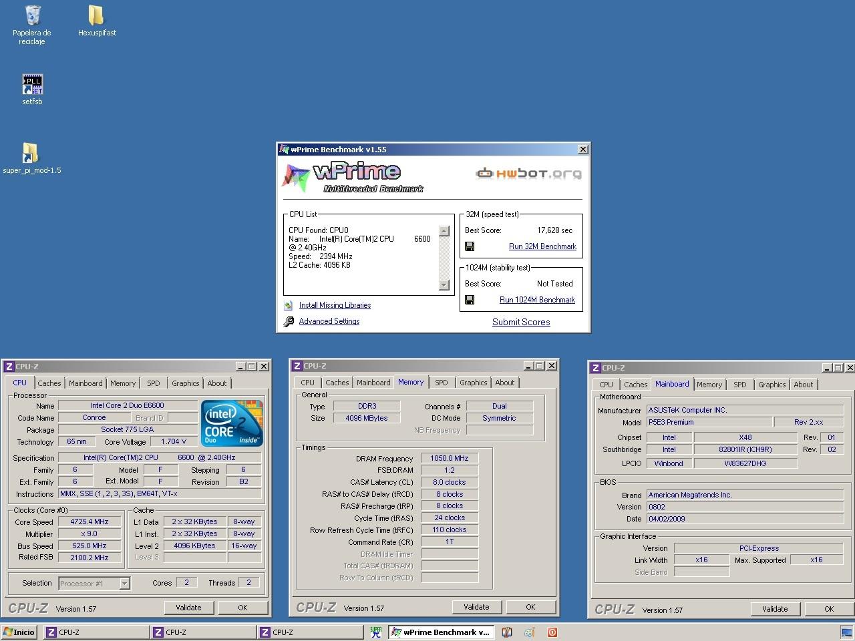Open CPU tab in the CPU-Z Mainboard window
Screen dimensions: 855x641
click(x=607, y=385)
